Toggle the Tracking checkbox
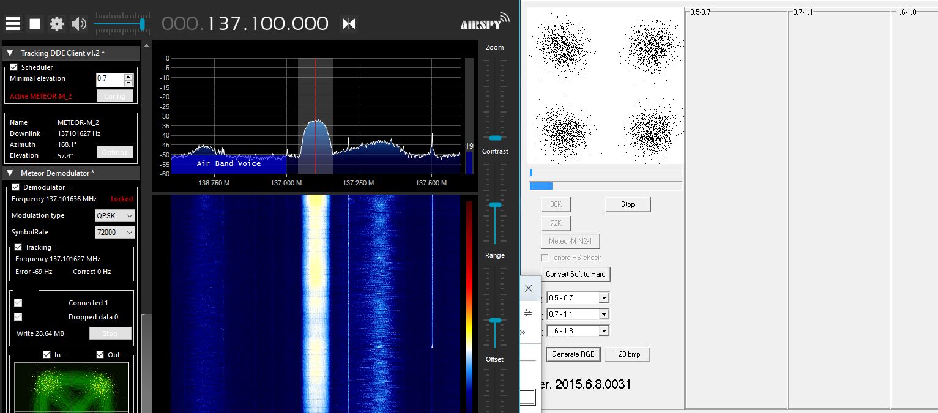Viewport: 938px width, 413px height. pos(18,247)
